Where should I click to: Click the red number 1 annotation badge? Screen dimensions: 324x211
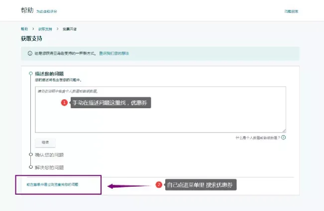(64, 103)
